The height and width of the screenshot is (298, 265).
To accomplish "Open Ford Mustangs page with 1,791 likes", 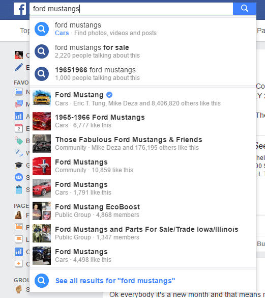I will 143,188.
